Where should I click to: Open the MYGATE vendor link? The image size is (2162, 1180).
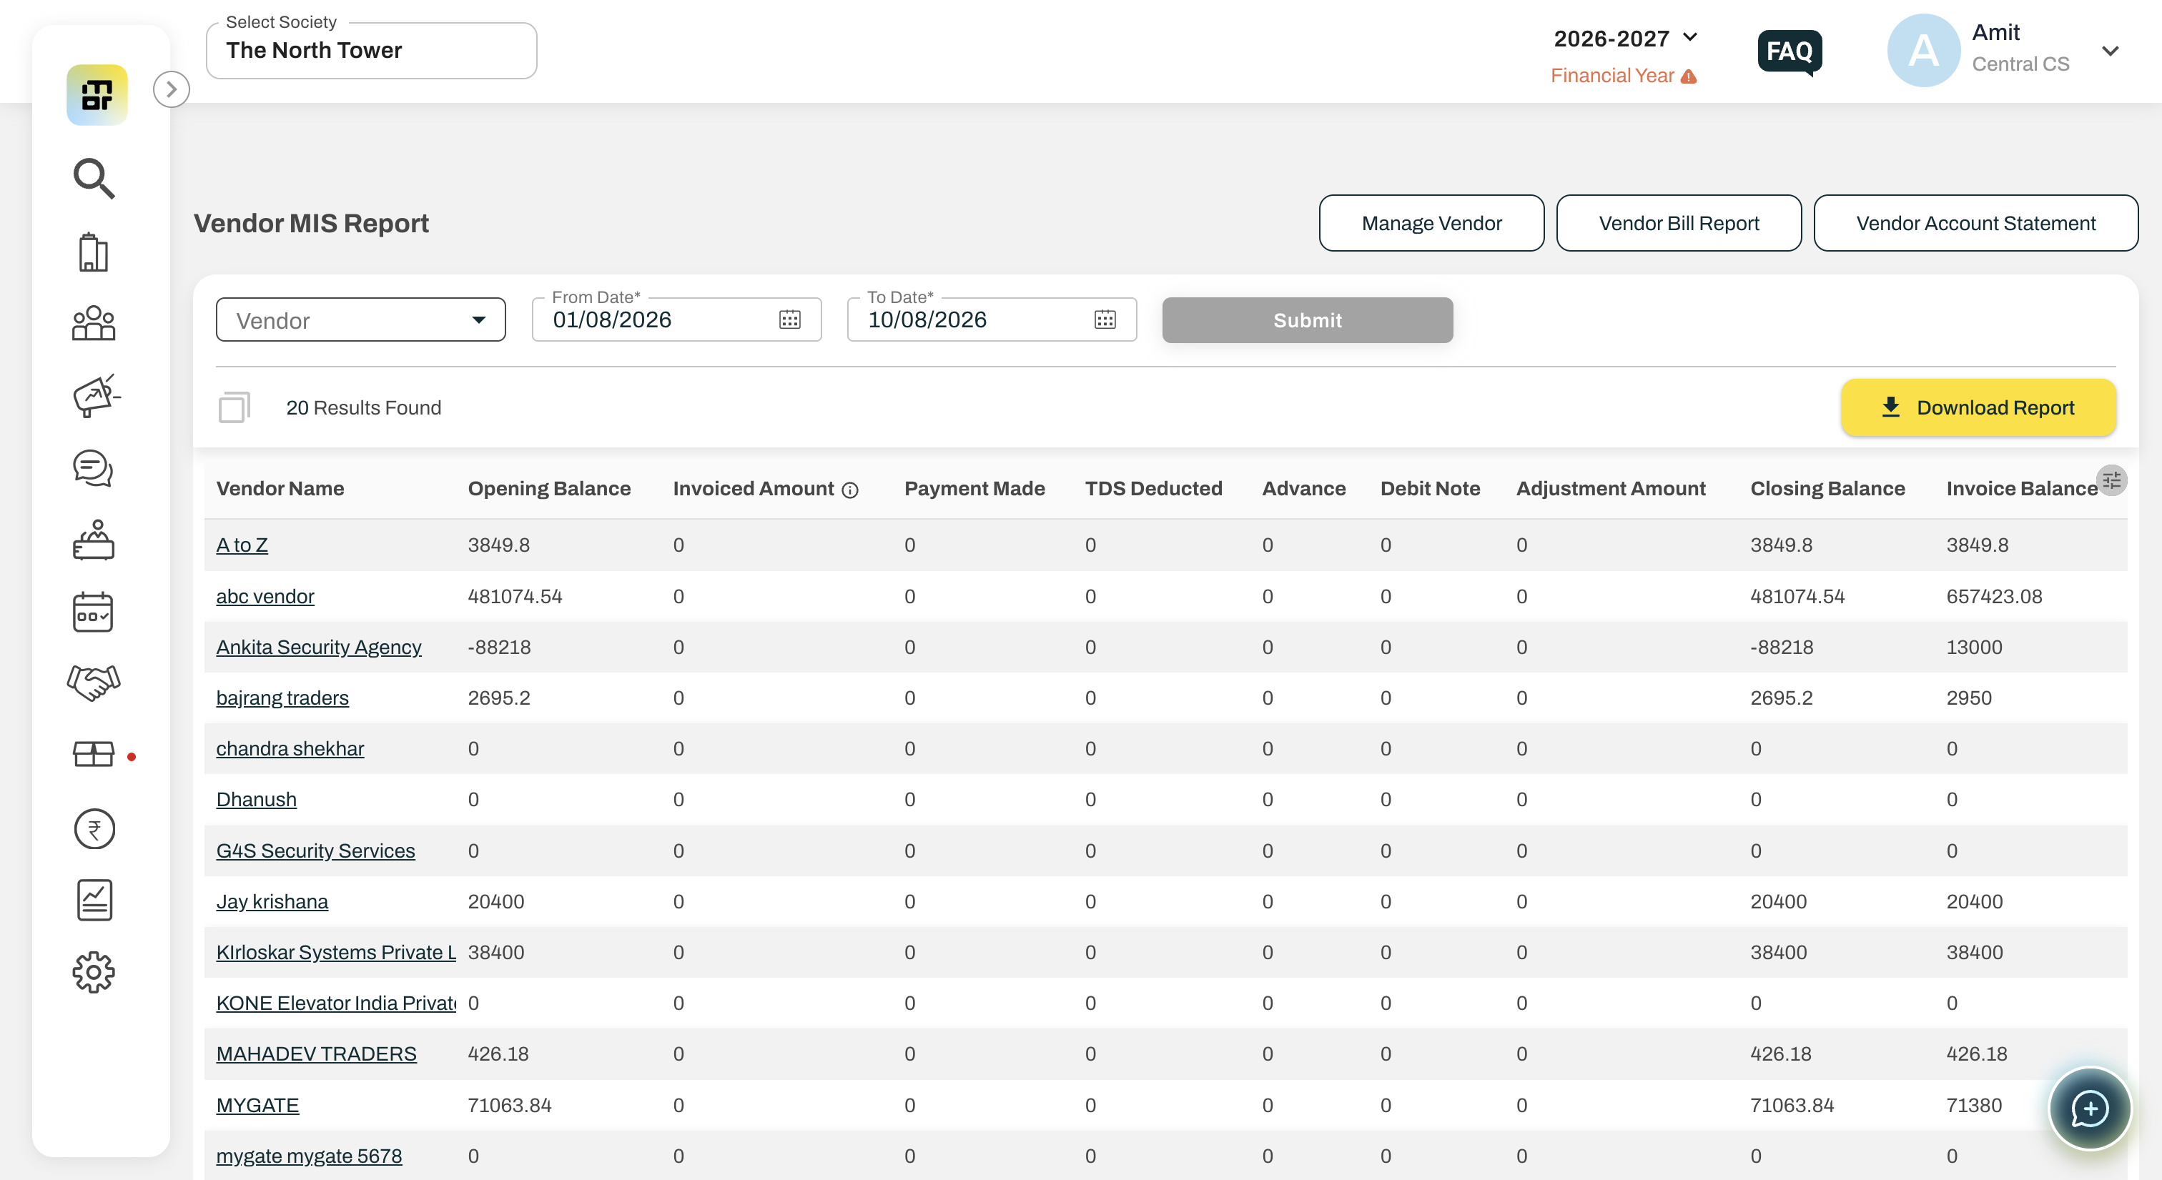point(257,1105)
